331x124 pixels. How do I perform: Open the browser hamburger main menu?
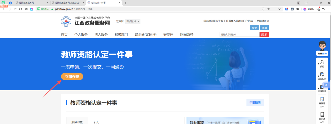pyautogui.click(x=328, y=9)
